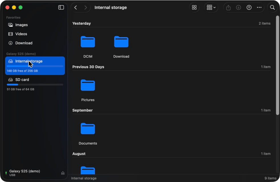The image size is (280, 182).
Task: Click the Pictures folder name label
Action: [88, 100]
